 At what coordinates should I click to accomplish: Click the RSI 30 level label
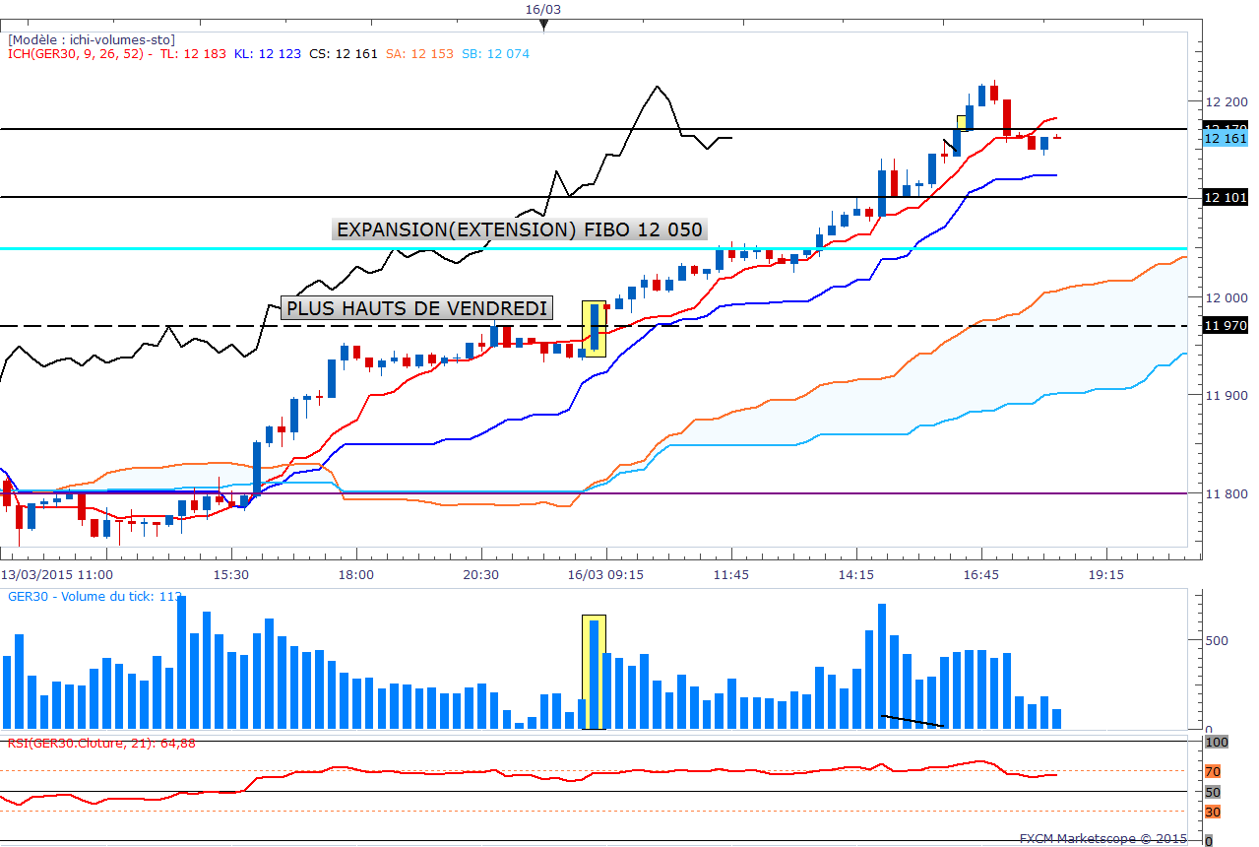coord(1213,812)
